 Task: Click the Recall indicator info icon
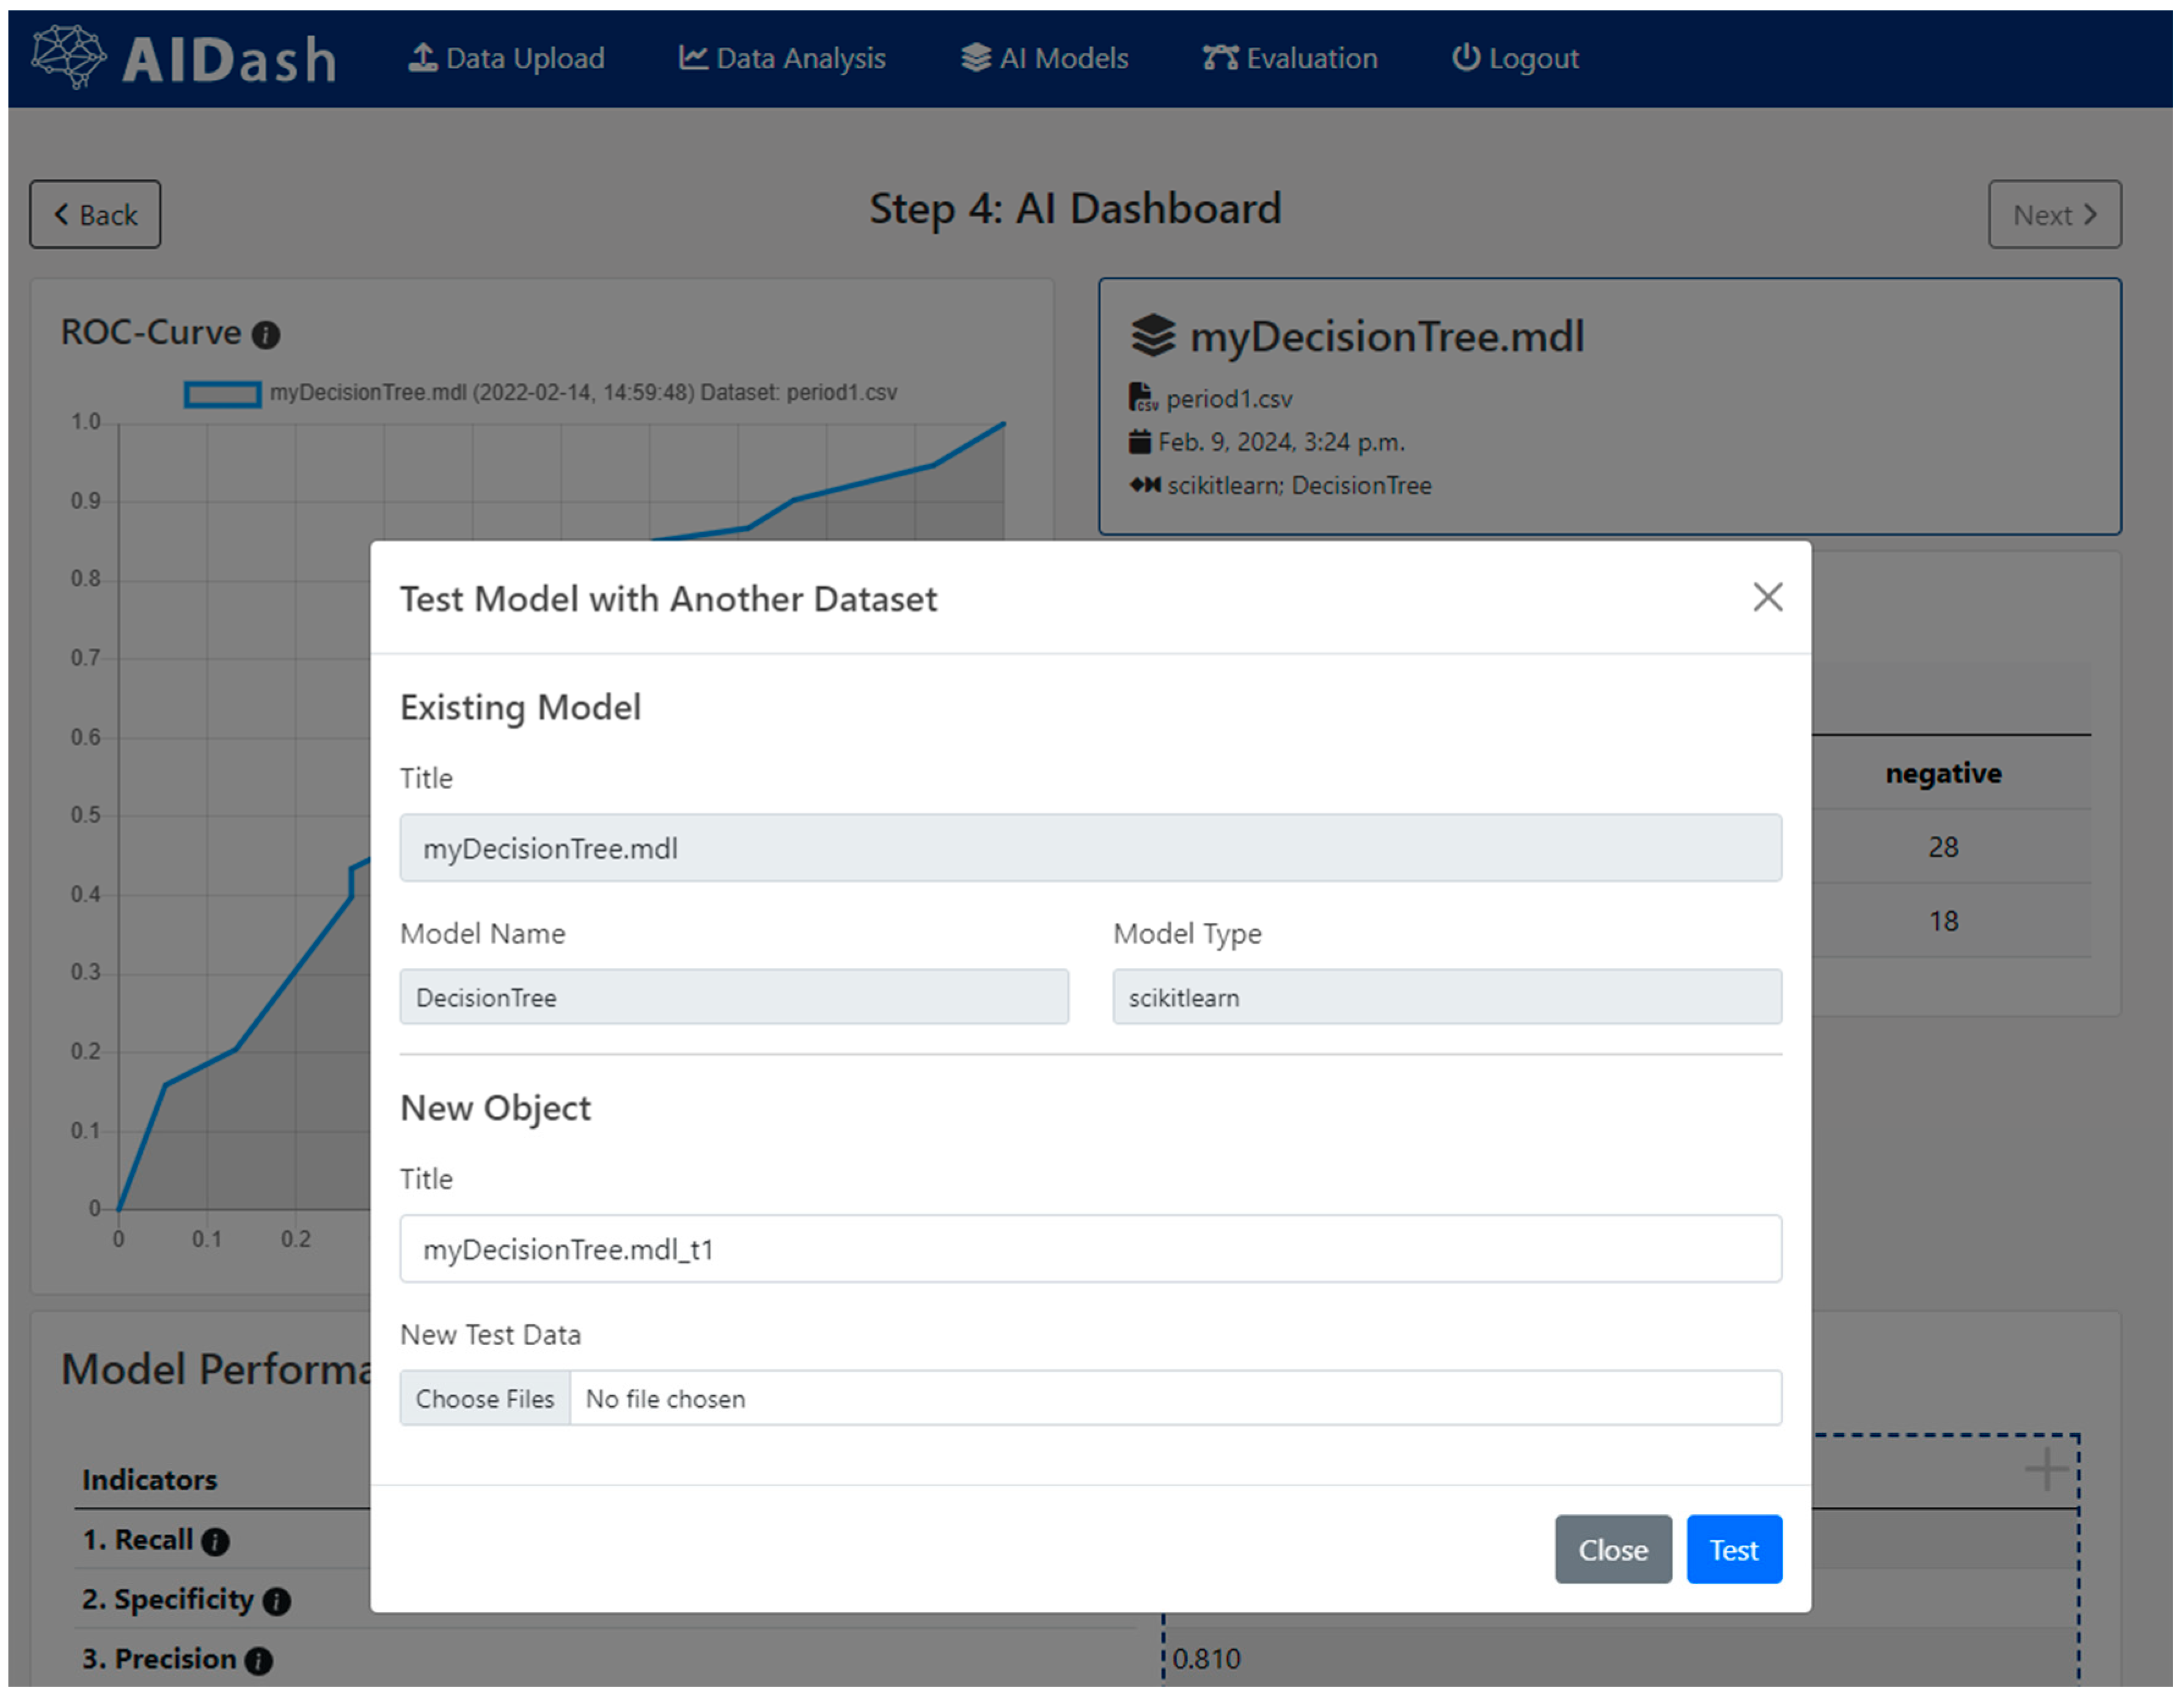tap(215, 1542)
